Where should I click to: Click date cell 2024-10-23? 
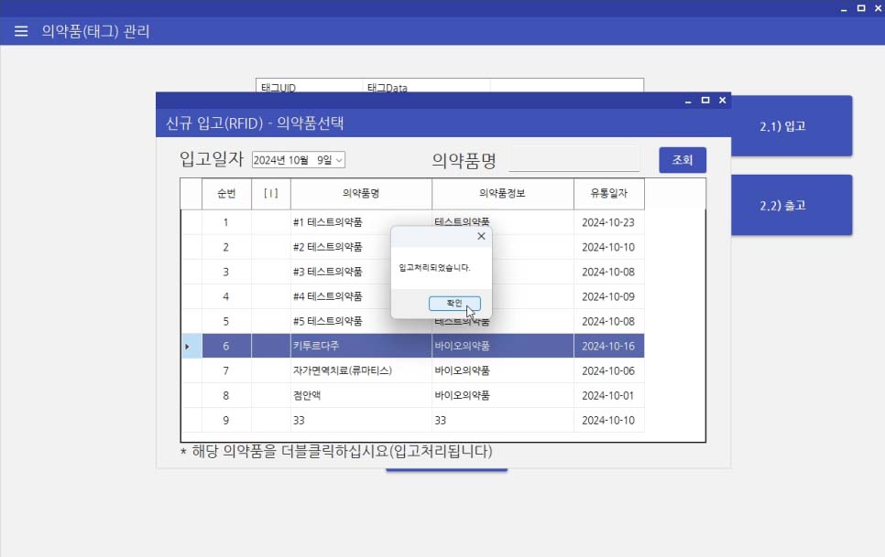[x=608, y=222]
